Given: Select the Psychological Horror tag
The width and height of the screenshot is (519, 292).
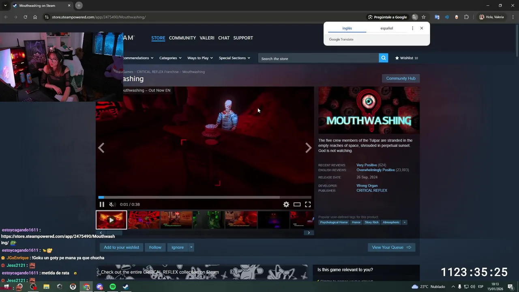Looking at the screenshot, I should tap(334, 222).
